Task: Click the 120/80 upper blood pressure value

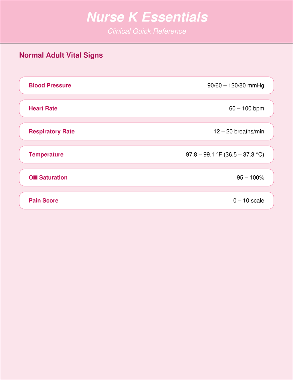Action: 237,85
